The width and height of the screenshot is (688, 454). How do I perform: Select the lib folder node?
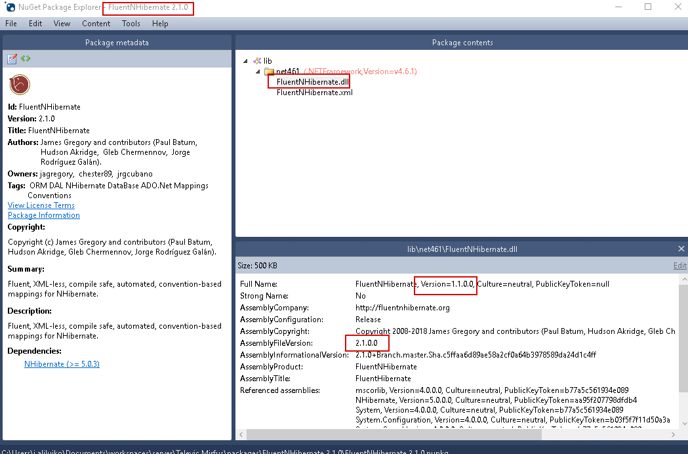click(x=268, y=61)
